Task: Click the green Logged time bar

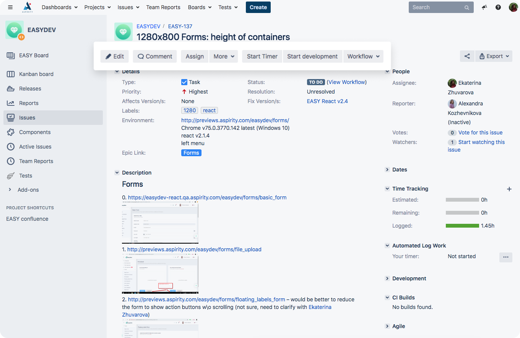Action: click(x=462, y=226)
